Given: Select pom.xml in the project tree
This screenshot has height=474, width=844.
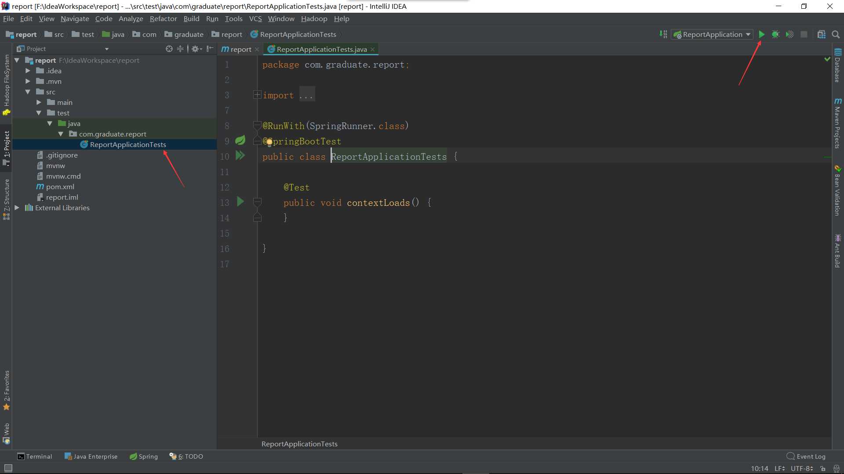Looking at the screenshot, I should 60,187.
